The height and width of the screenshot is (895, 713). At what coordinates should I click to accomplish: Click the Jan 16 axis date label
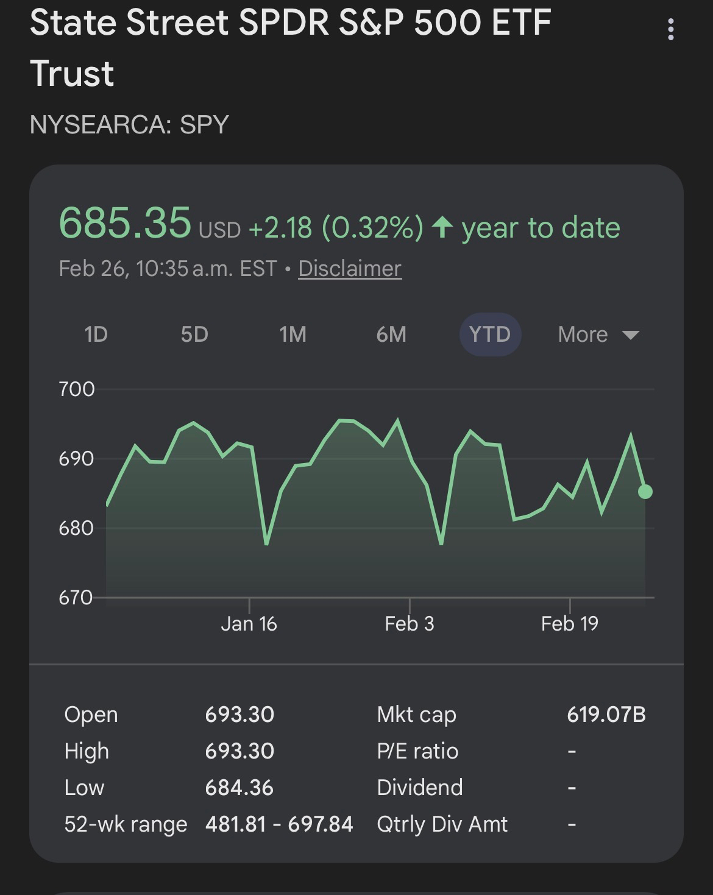pos(249,624)
